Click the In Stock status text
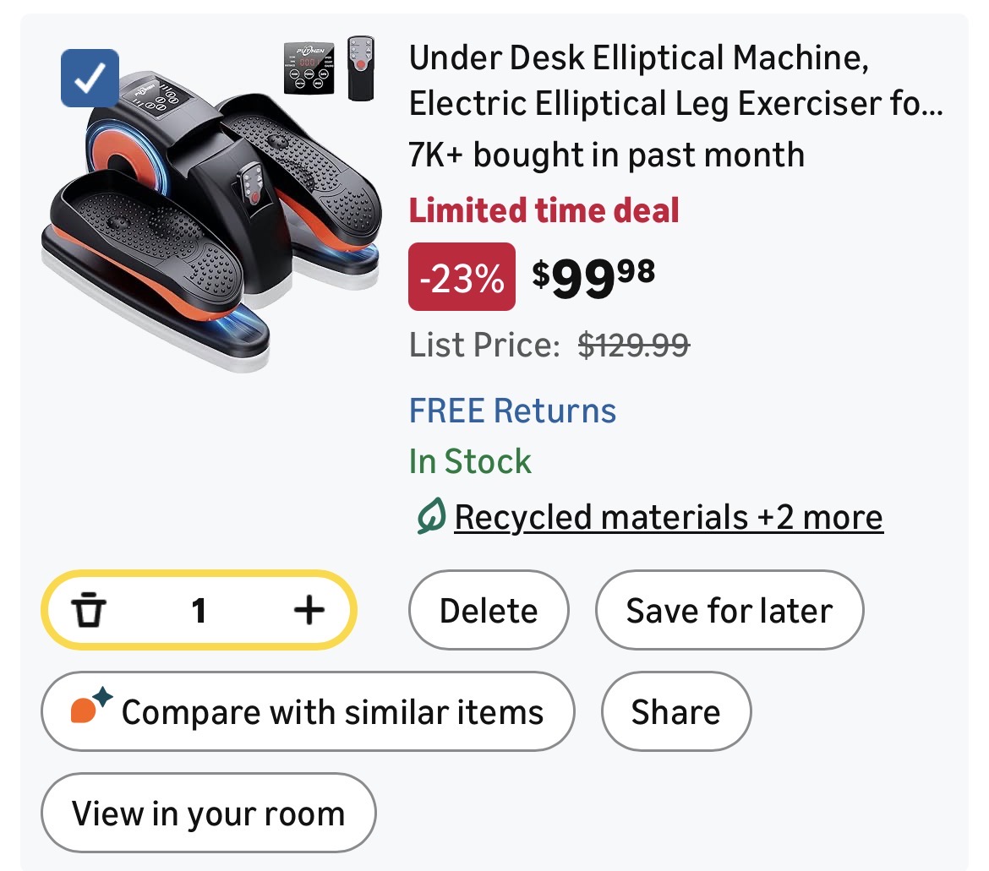The width and height of the screenshot is (989, 871). pyautogui.click(x=470, y=461)
